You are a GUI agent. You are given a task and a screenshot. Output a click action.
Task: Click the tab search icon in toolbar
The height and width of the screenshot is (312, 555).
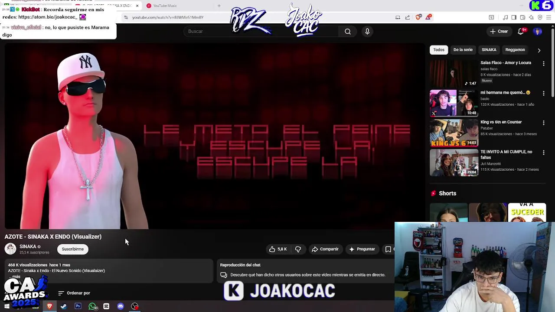tap(491, 17)
